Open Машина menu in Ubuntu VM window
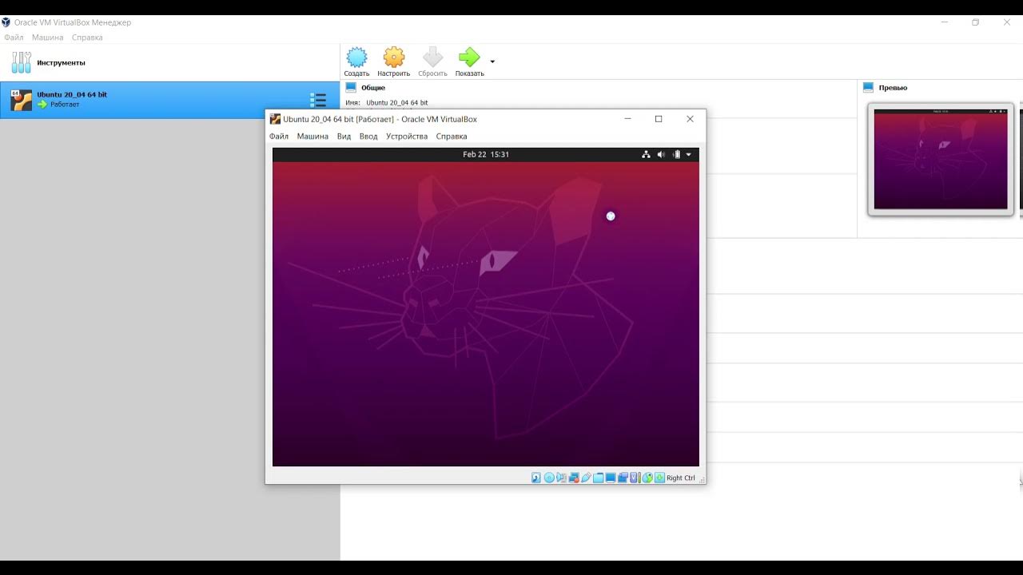 click(x=312, y=137)
